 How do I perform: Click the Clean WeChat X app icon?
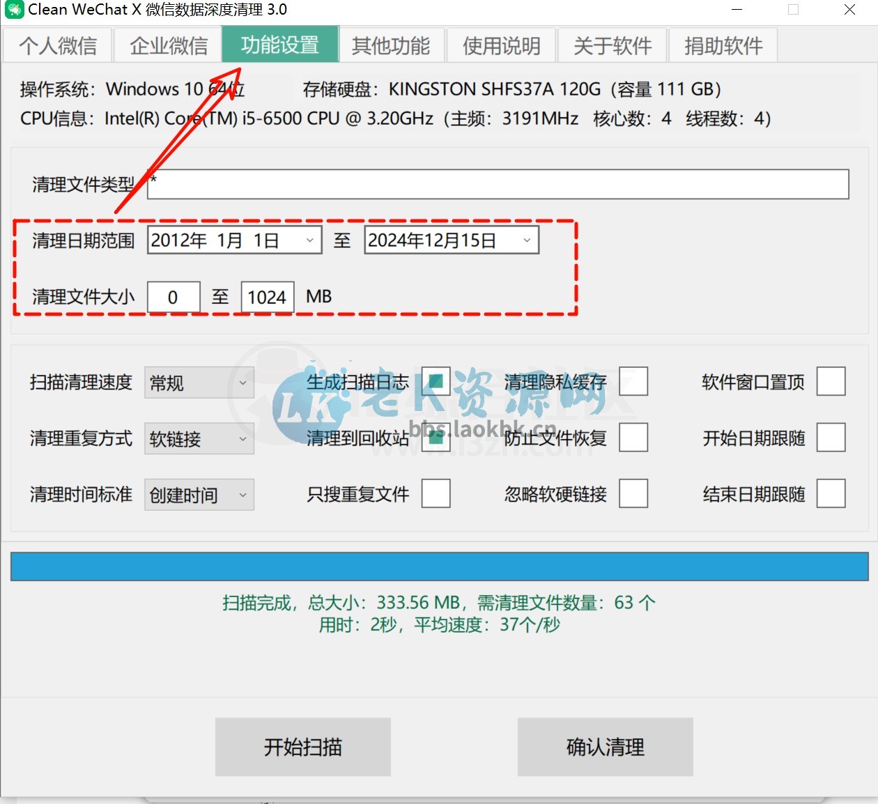[14, 10]
